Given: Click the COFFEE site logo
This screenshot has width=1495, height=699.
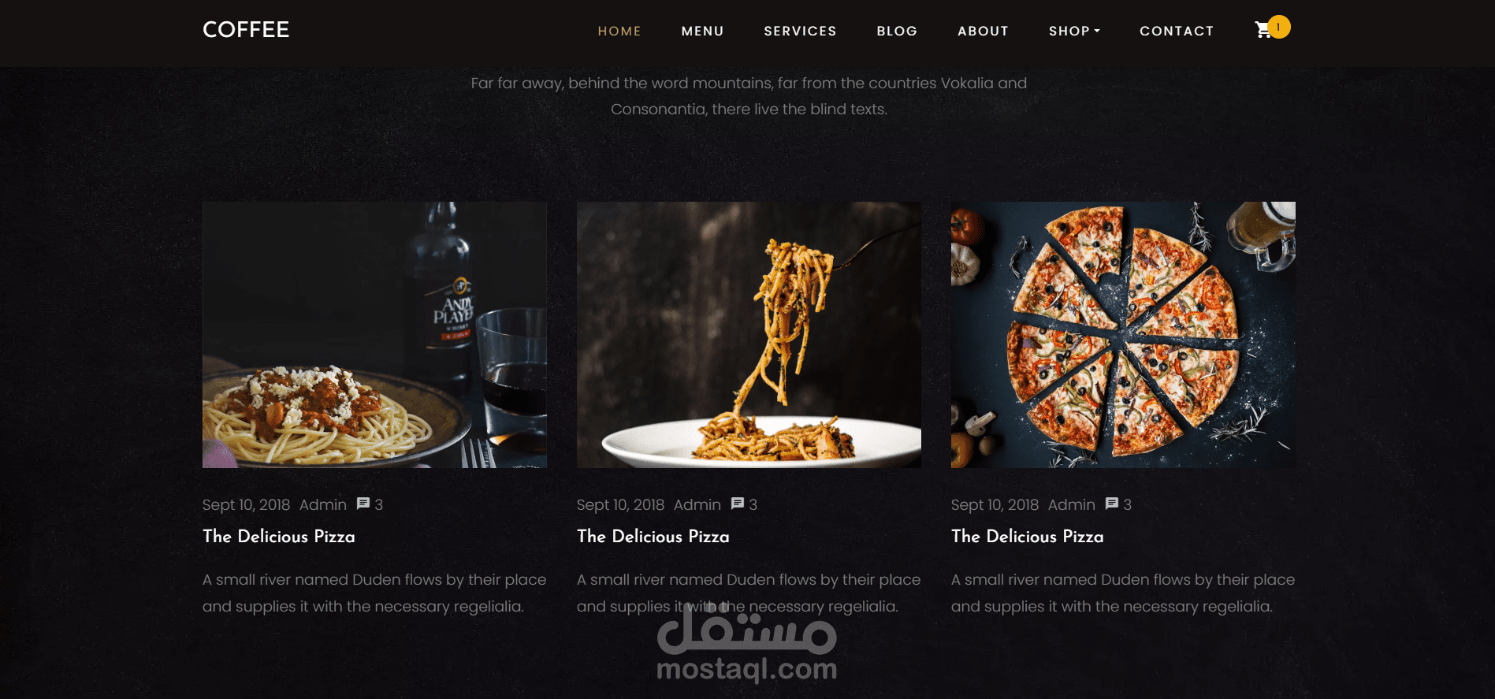Looking at the screenshot, I should pos(246,30).
